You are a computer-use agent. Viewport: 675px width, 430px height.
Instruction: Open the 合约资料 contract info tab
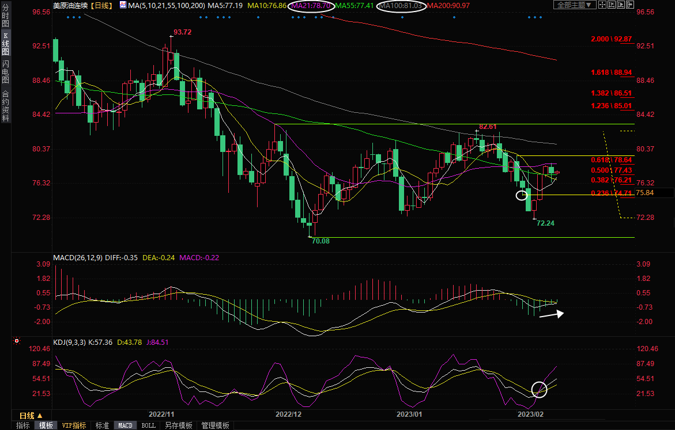coord(5,106)
